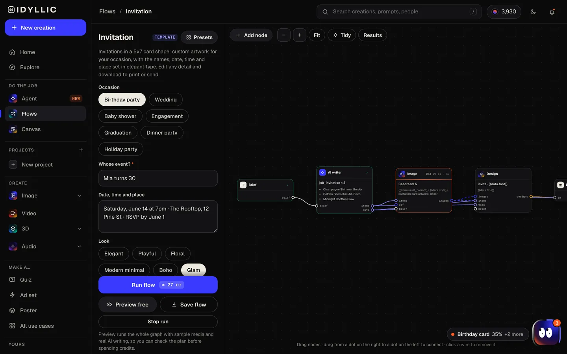
Task: Click the IDYLLIC logo
Action: tap(32, 9)
